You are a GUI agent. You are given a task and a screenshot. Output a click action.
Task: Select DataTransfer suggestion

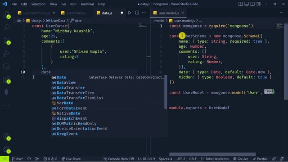(x=108, y=88)
